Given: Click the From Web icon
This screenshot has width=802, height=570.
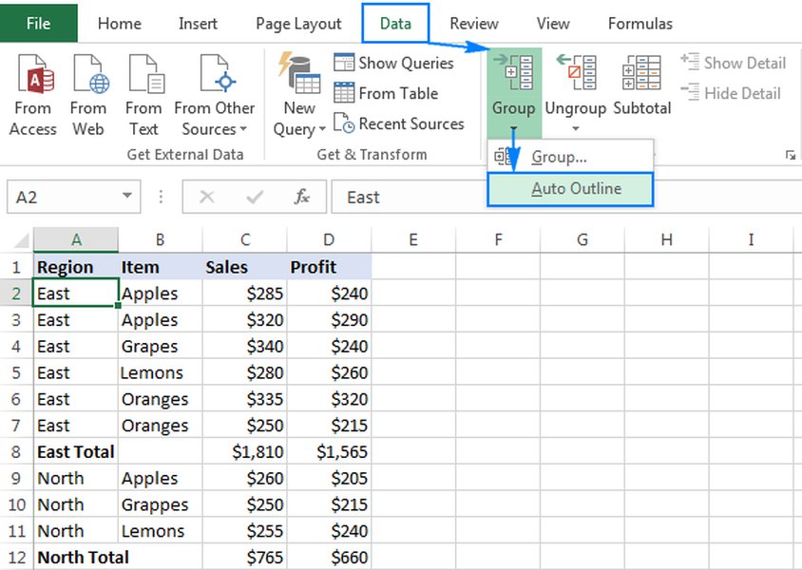Looking at the screenshot, I should pos(91,74).
